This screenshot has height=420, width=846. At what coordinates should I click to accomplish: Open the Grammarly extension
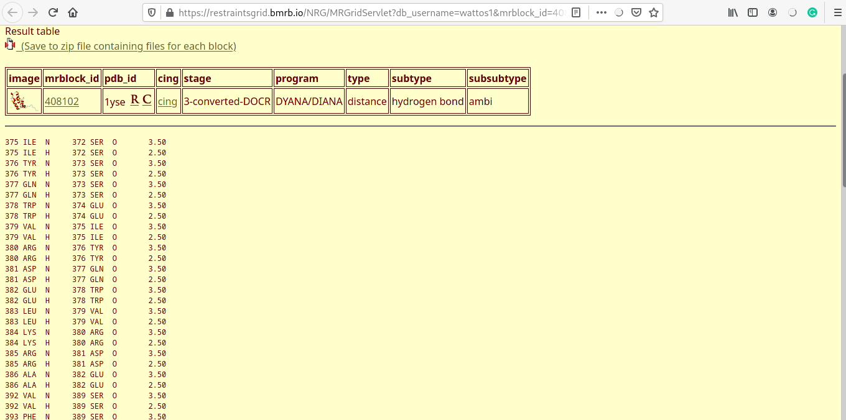click(x=812, y=12)
